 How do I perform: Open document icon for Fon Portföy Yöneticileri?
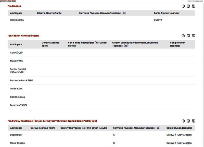tap(188, 121)
